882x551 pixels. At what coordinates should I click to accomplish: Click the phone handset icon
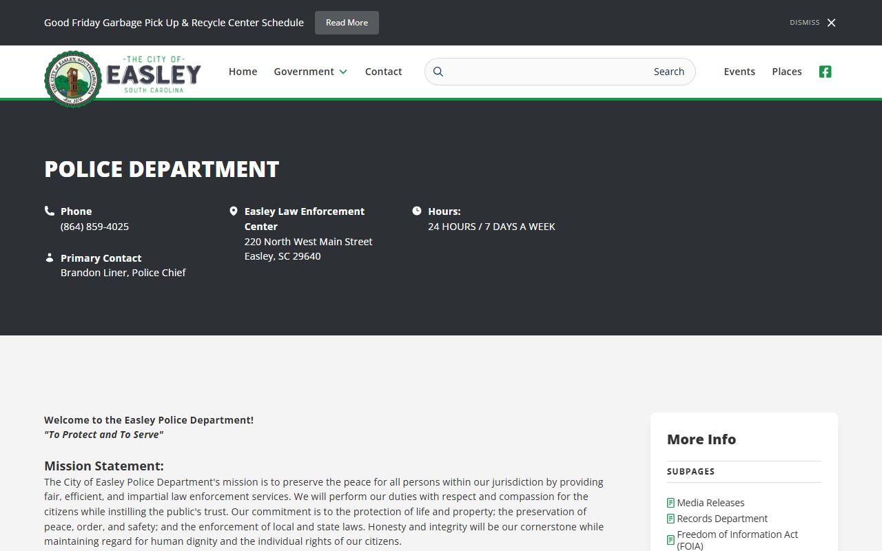(x=50, y=211)
